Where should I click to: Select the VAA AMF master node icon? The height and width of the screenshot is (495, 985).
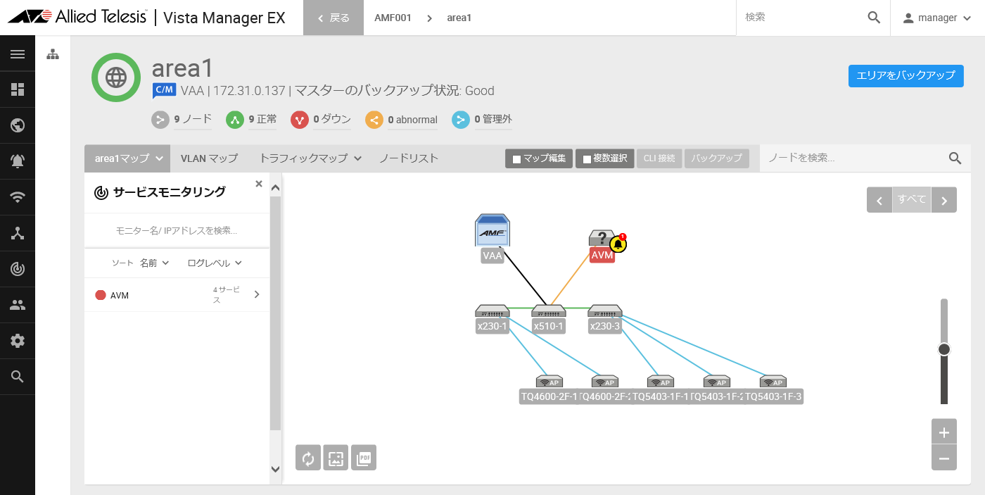click(x=493, y=230)
